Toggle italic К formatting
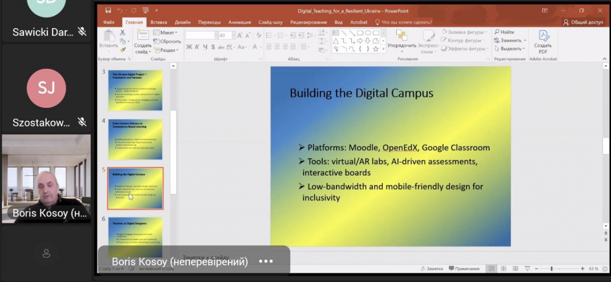611x282 pixels. [197, 47]
